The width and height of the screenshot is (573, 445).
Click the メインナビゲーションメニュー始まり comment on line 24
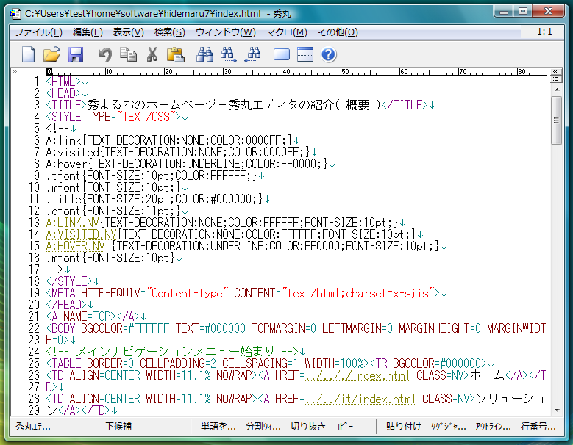pyautogui.click(x=175, y=352)
